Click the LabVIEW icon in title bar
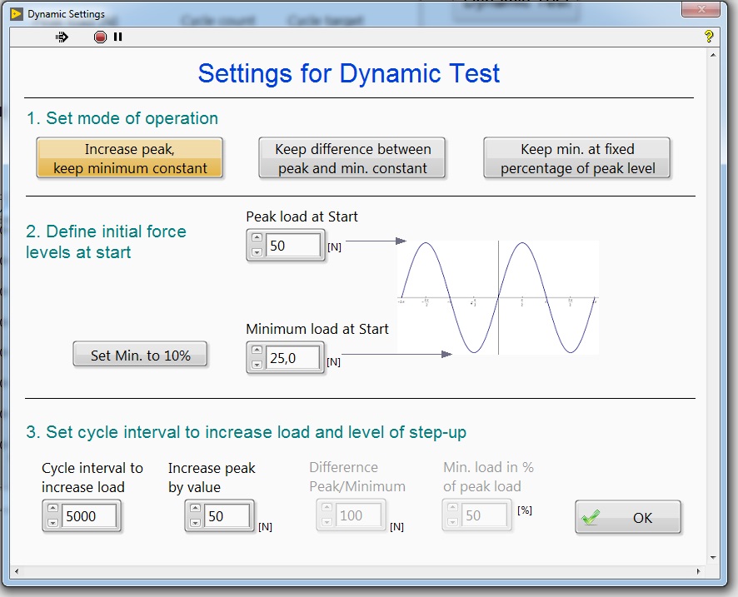 coord(16,13)
